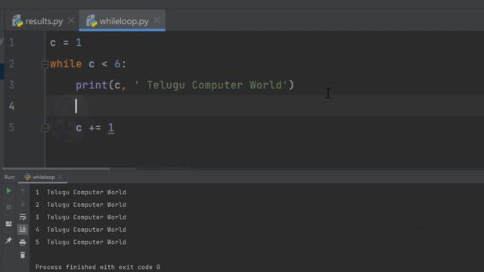The height and width of the screenshot is (272, 484).
Task: Close the results.py tab
Action: (x=71, y=20)
